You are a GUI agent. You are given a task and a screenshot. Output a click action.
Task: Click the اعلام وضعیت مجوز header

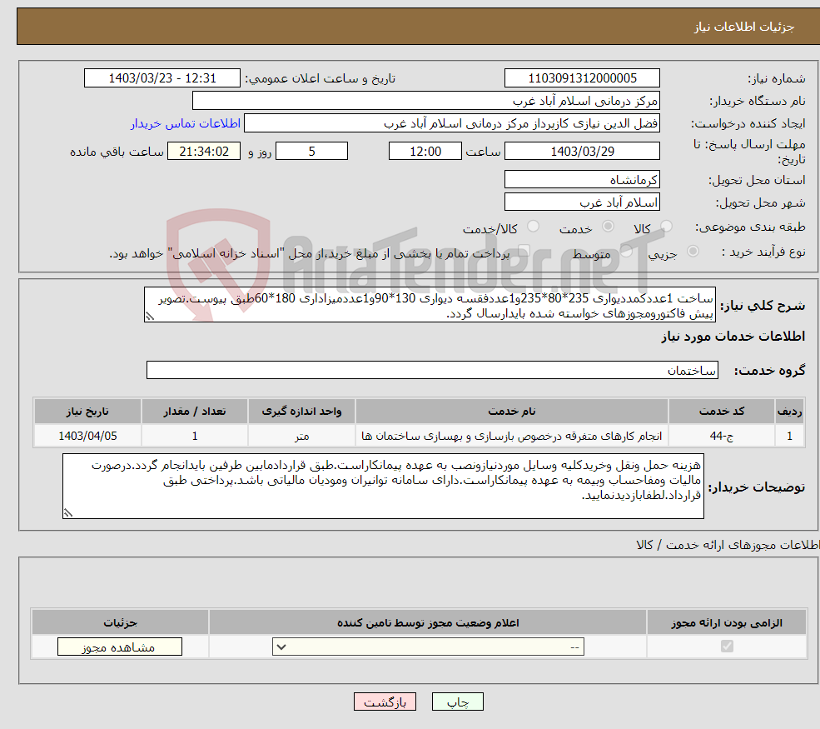[x=428, y=622]
